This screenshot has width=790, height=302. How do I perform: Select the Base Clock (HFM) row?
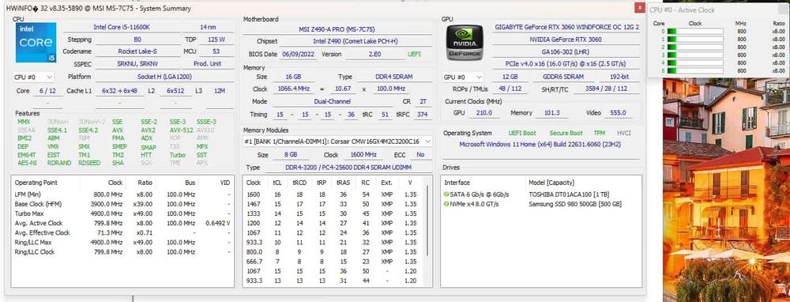pos(122,204)
